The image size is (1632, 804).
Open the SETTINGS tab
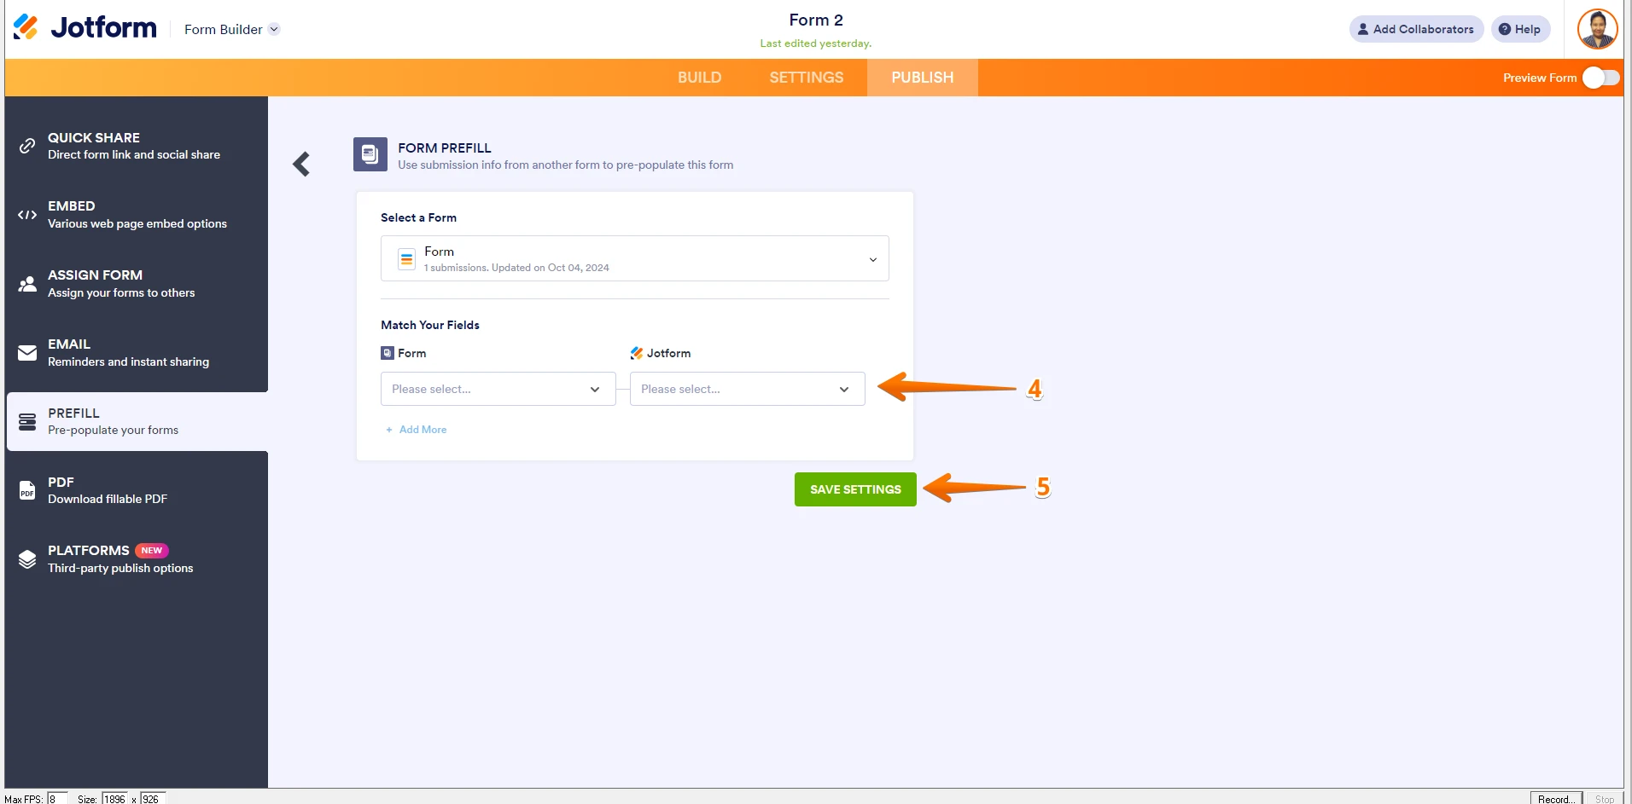806,78
